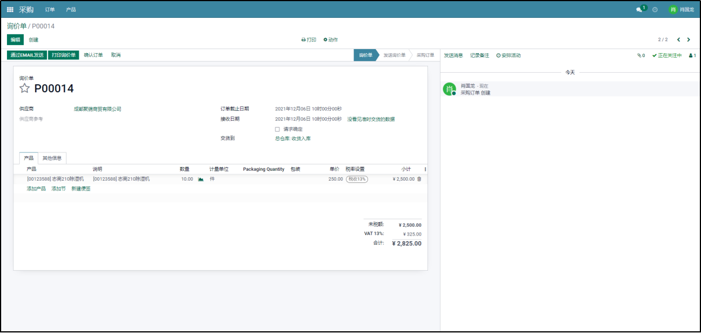Click 记录备注 in the chatter
This screenshot has height=333, width=701.
(x=479, y=55)
